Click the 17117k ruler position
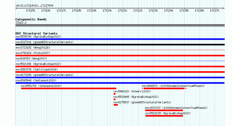Viewport: 232px width, 126px height. tap(61, 10)
